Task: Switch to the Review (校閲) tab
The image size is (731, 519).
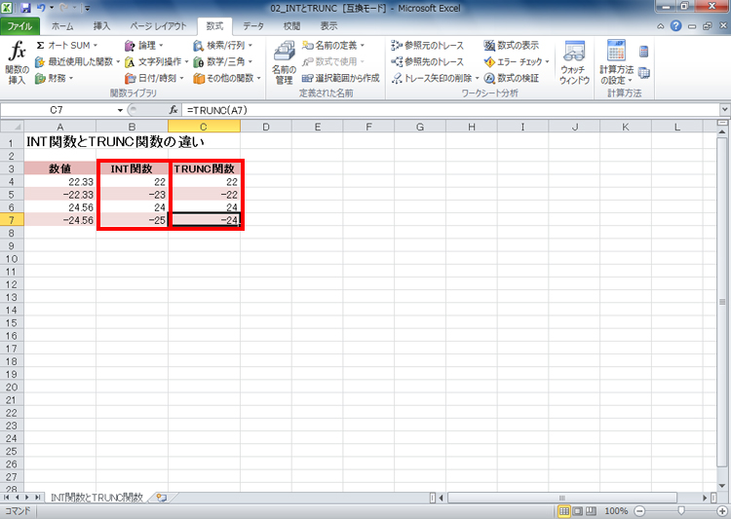Action: point(291,26)
